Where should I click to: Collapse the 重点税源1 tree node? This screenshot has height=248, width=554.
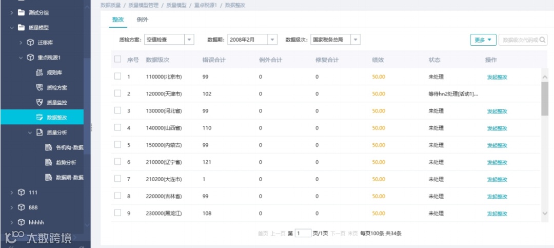click(21, 58)
